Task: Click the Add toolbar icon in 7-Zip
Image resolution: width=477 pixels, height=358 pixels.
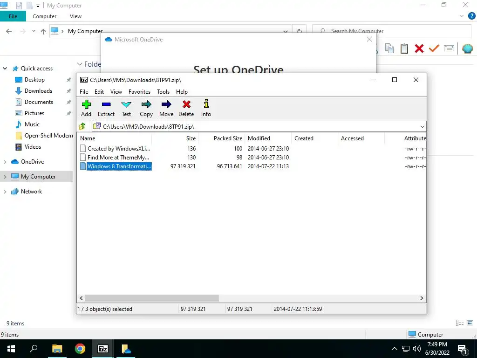Action: [86, 105]
